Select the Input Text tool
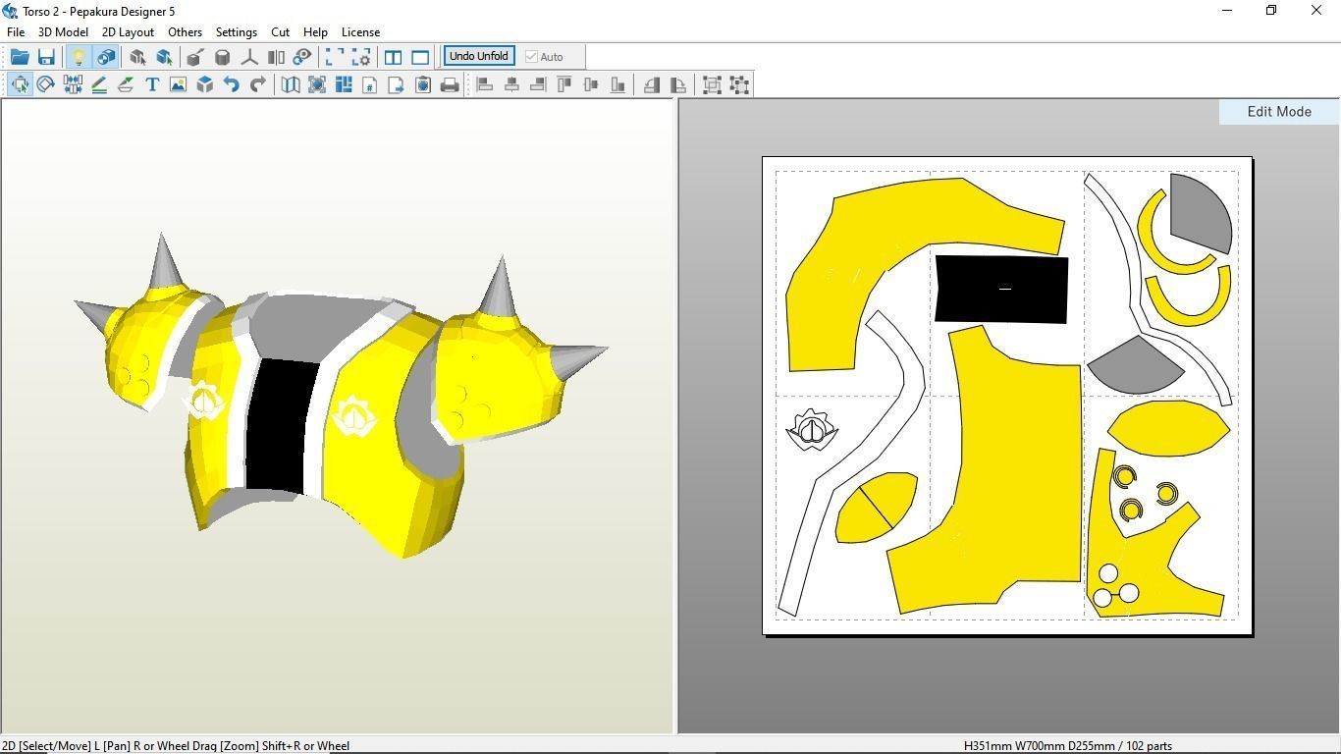The height and width of the screenshot is (754, 1341). pyautogui.click(x=152, y=85)
